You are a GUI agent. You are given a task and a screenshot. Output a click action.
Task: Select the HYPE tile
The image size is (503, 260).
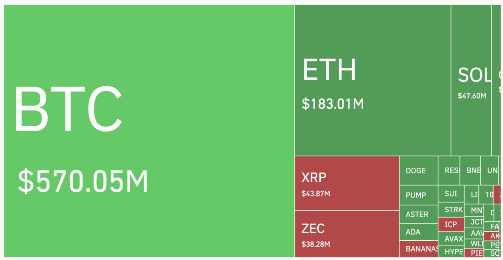coord(451,252)
